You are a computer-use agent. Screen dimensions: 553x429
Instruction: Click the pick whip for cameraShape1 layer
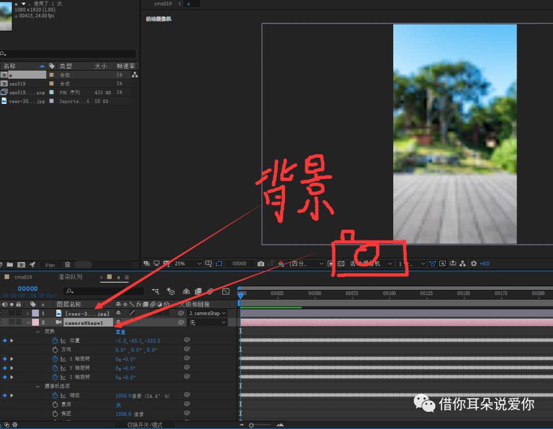pyautogui.click(x=181, y=323)
